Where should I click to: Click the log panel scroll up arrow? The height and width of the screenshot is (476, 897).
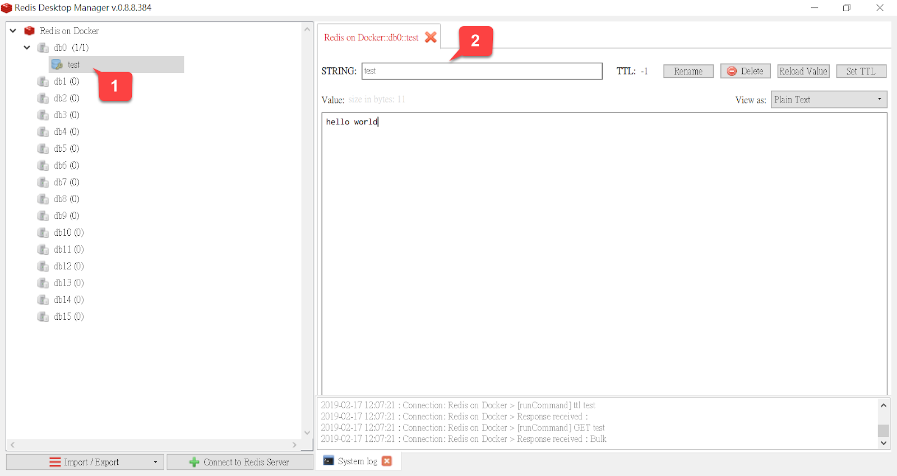884,405
